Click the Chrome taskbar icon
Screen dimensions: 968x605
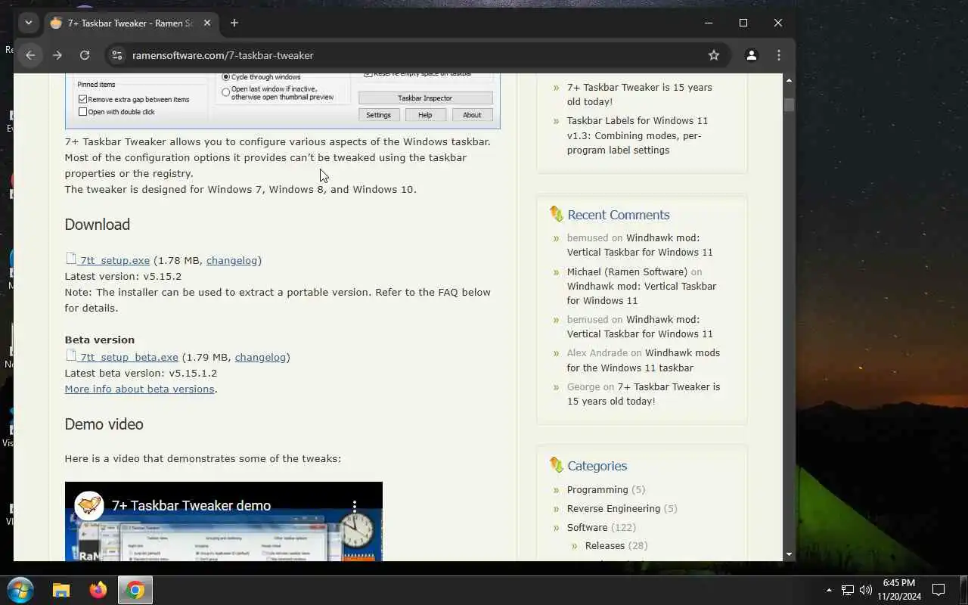coord(135,591)
